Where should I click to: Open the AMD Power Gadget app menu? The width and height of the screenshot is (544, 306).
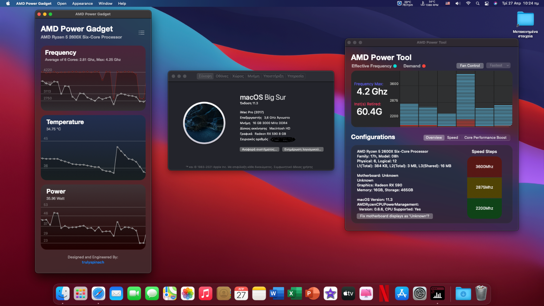(34, 3)
